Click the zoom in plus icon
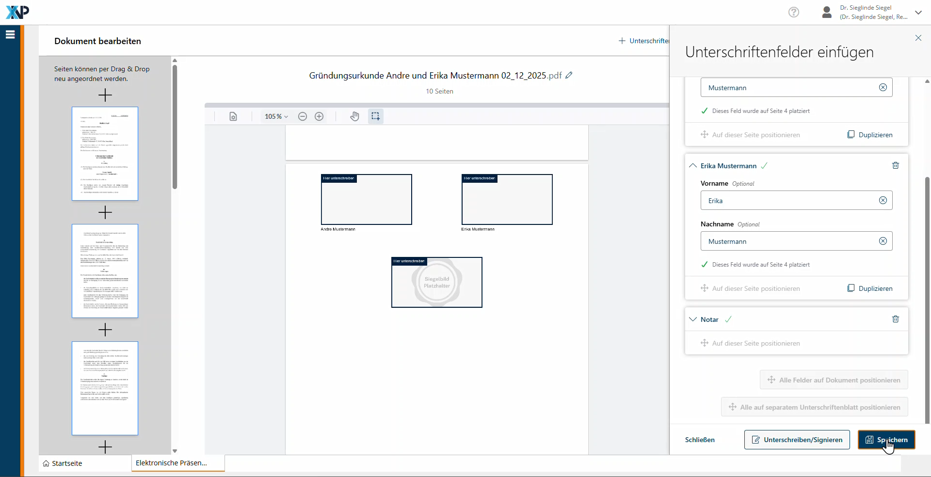The width and height of the screenshot is (931, 477). tap(319, 116)
